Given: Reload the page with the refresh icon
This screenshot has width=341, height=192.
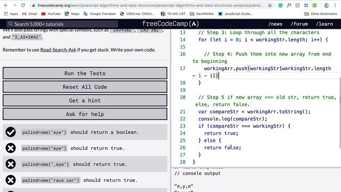Looking at the screenshot, I should pyautogui.click(x=23, y=5).
